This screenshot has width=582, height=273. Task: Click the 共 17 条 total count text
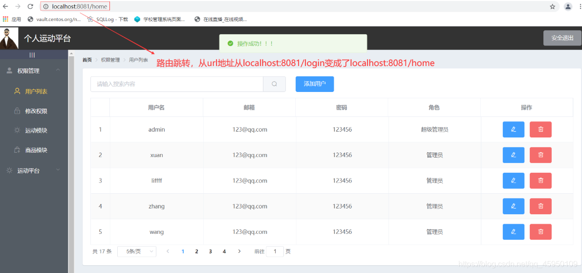pyautogui.click(x=102, y=251)
